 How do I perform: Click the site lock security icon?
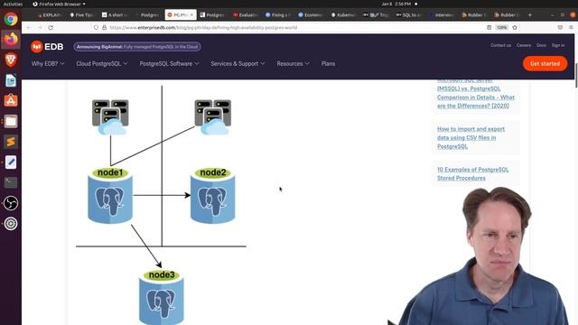[105, 28]
